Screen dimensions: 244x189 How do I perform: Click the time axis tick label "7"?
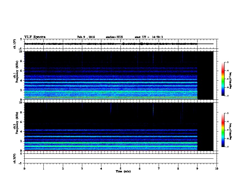click(159, 168)
